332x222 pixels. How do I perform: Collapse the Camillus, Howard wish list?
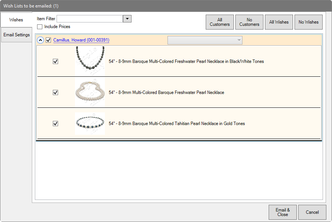(x=40, y=40)
